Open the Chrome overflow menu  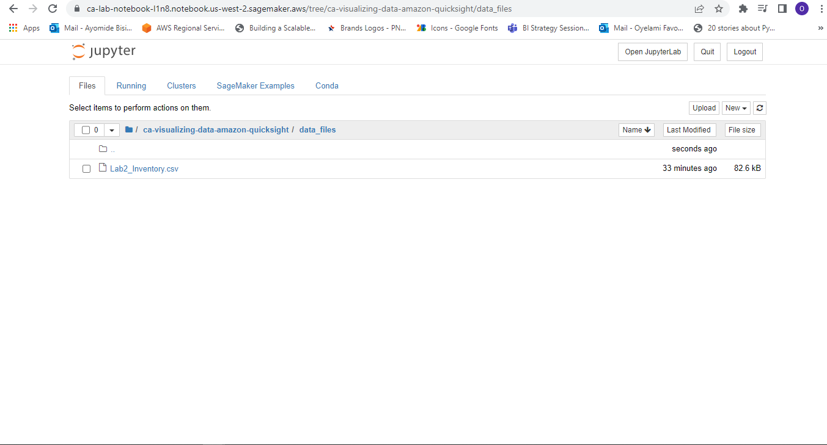click(x=821, y=9)
